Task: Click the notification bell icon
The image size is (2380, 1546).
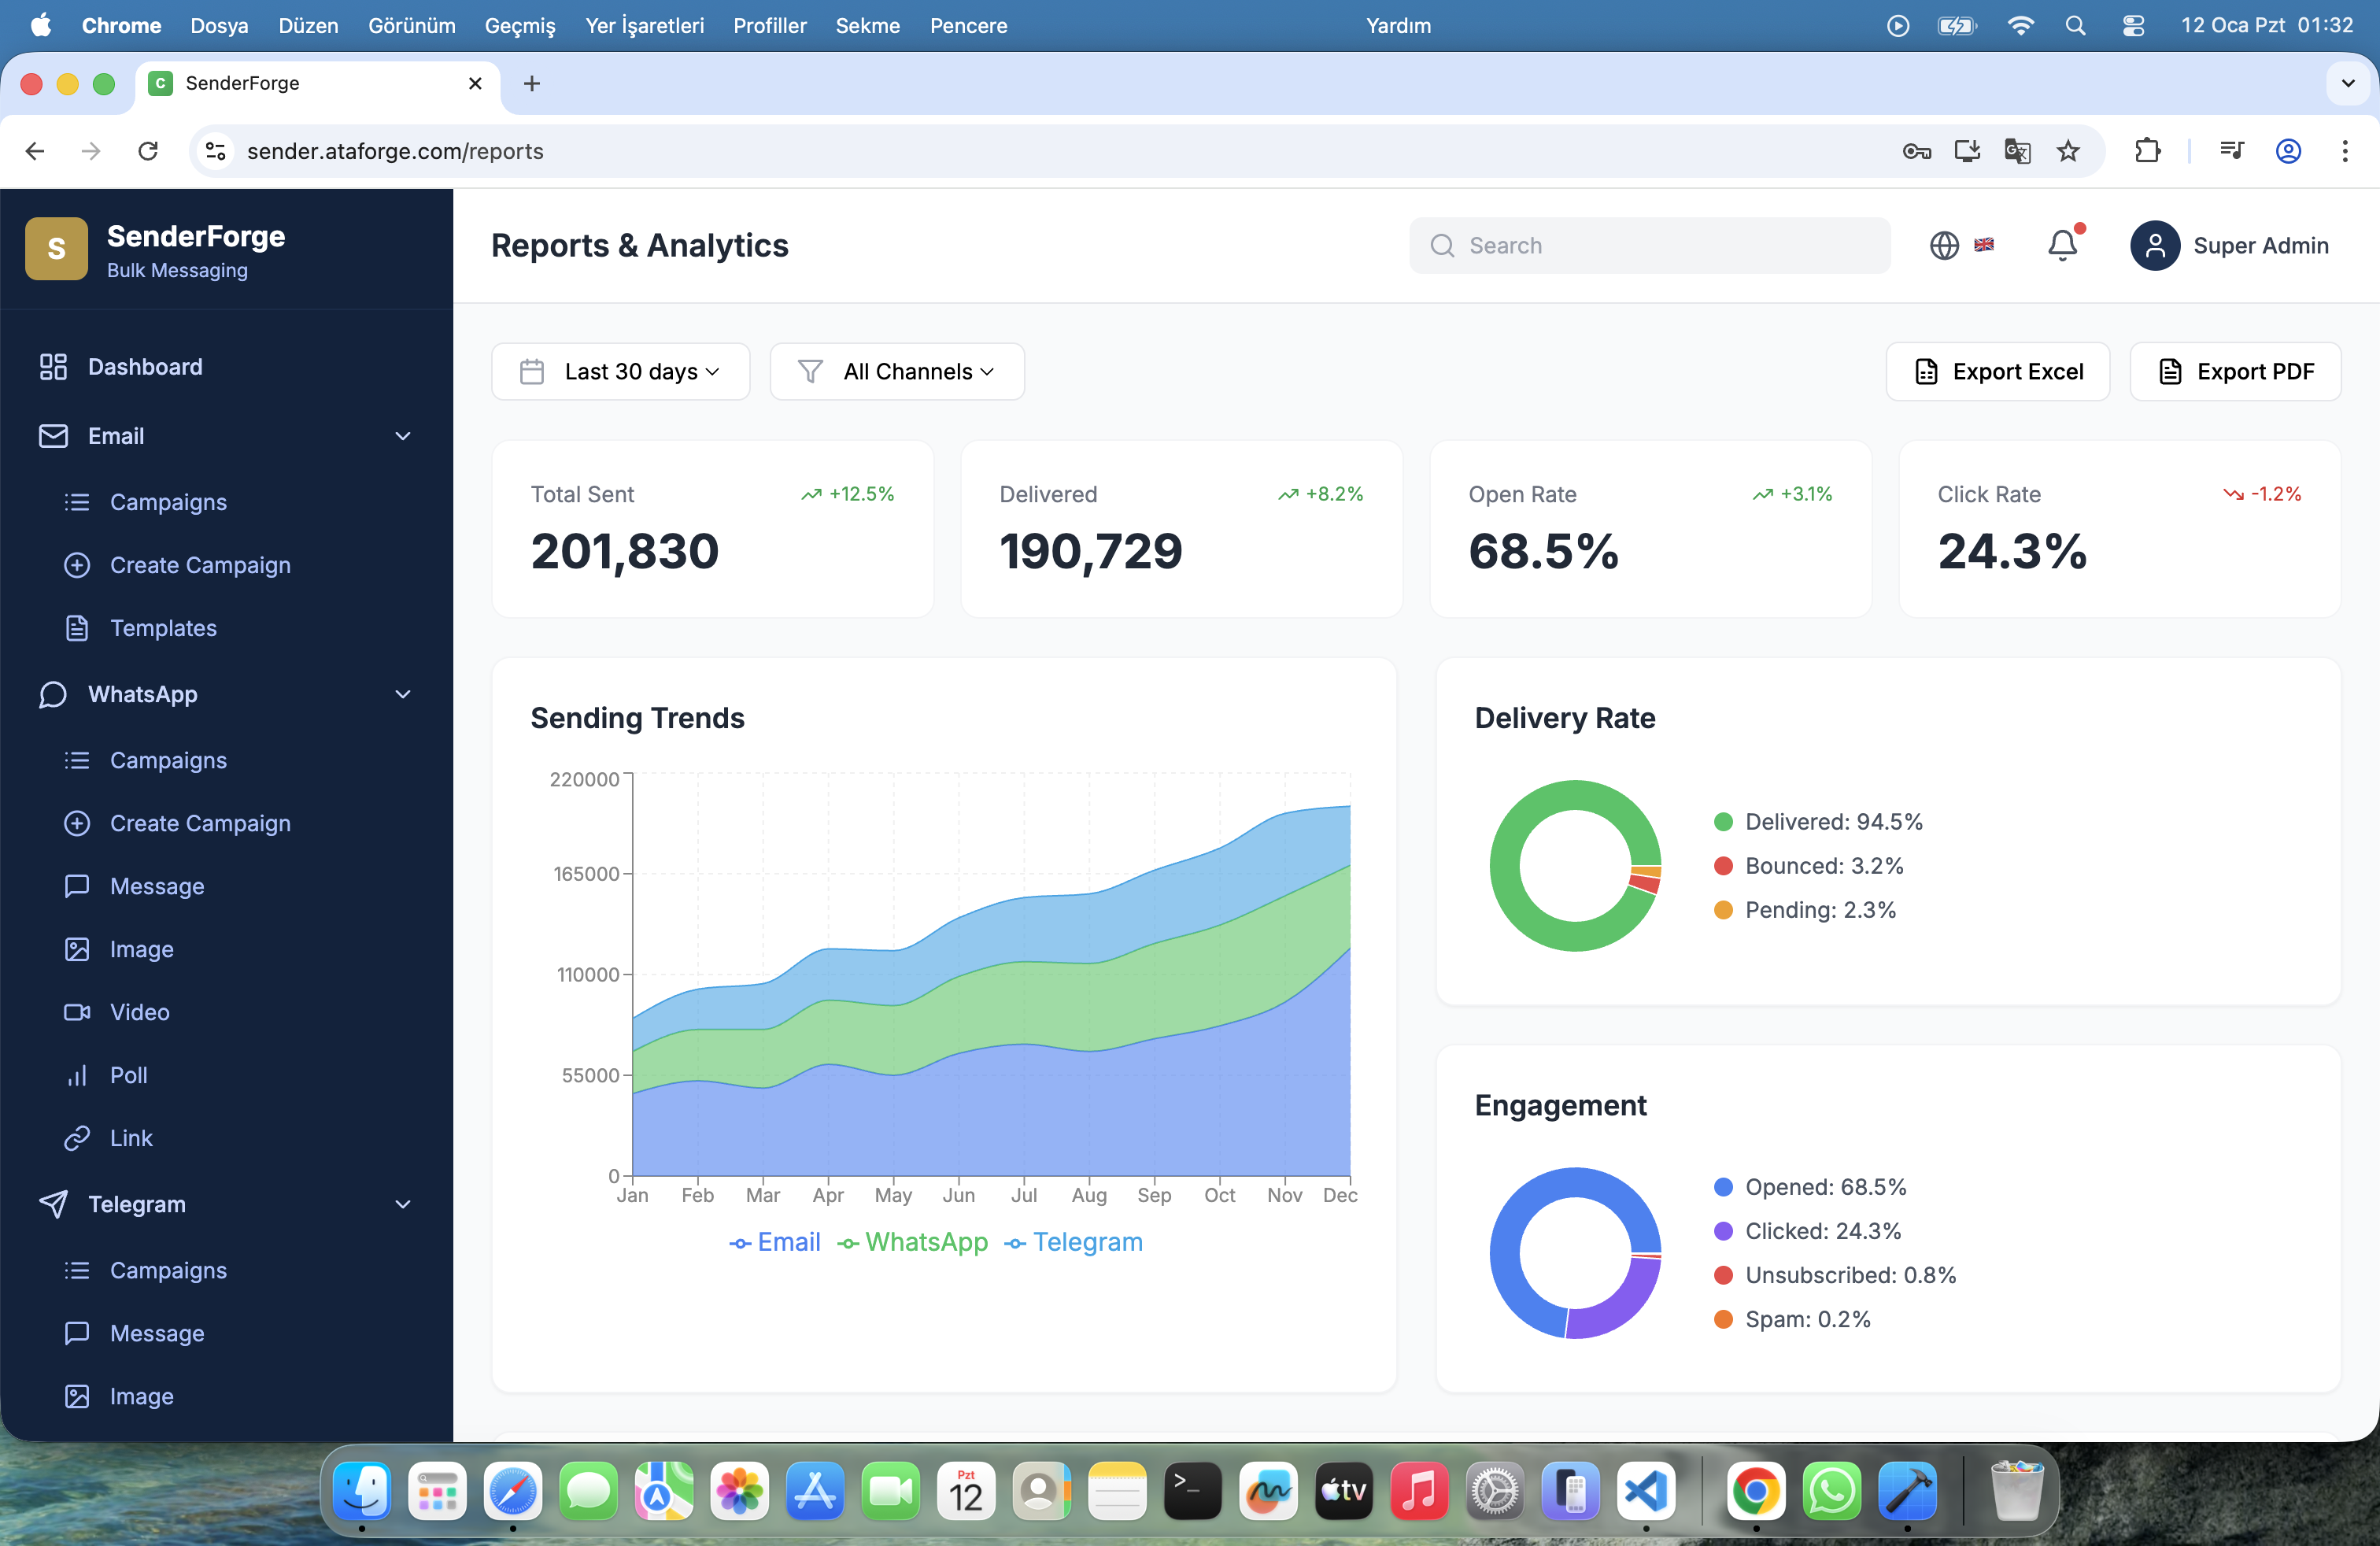Action: pos(2061,246)
